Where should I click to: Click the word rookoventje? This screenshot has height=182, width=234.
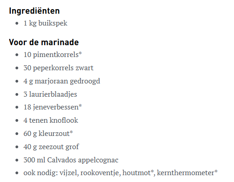pos(100,173)
